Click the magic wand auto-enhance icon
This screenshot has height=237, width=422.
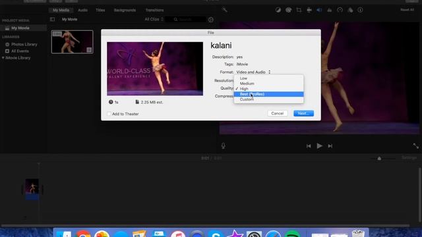coord(224,10)
